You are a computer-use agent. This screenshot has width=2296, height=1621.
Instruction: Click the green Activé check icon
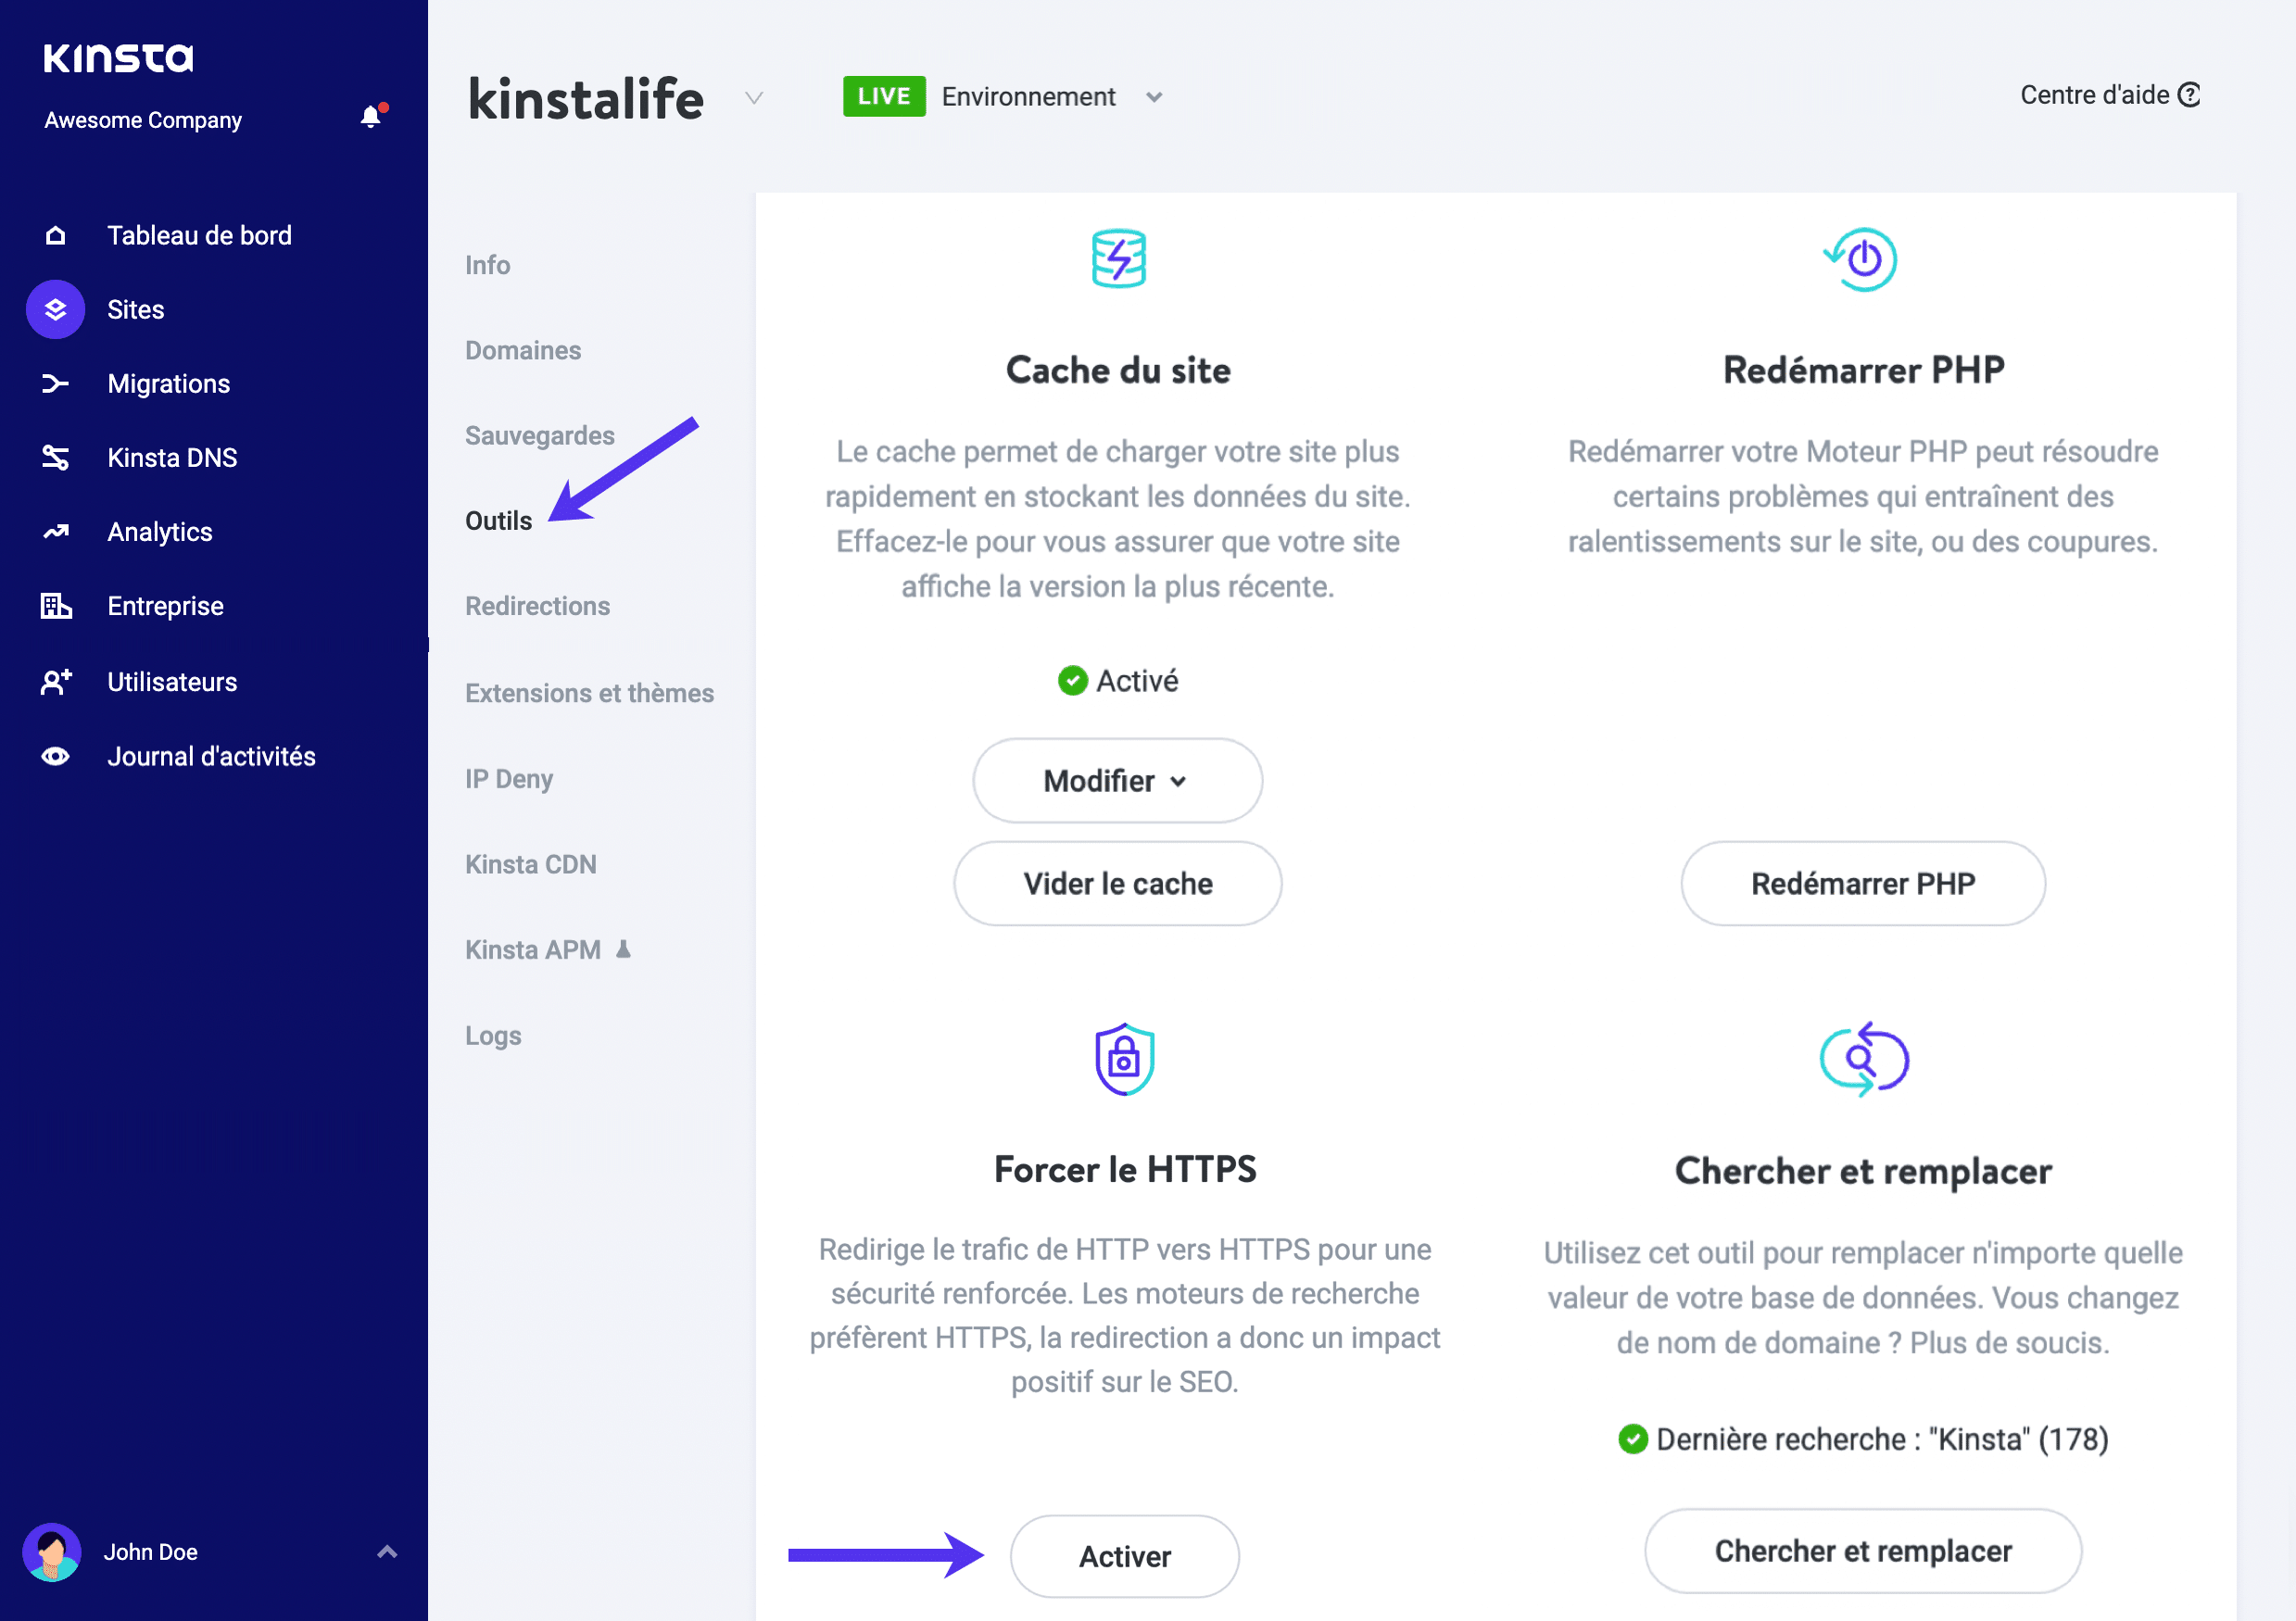point(1072,681)
